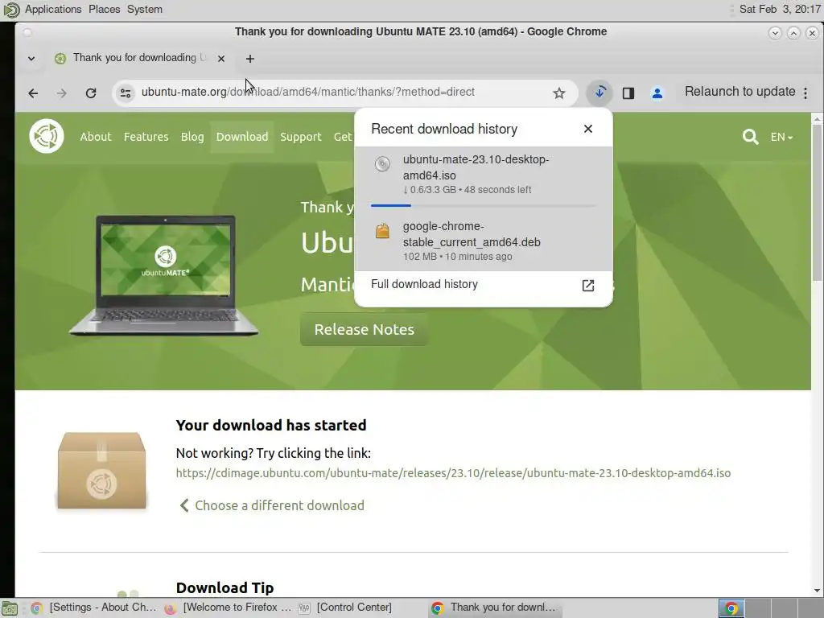Open the Chrome three-dot menu

(805, 93)
